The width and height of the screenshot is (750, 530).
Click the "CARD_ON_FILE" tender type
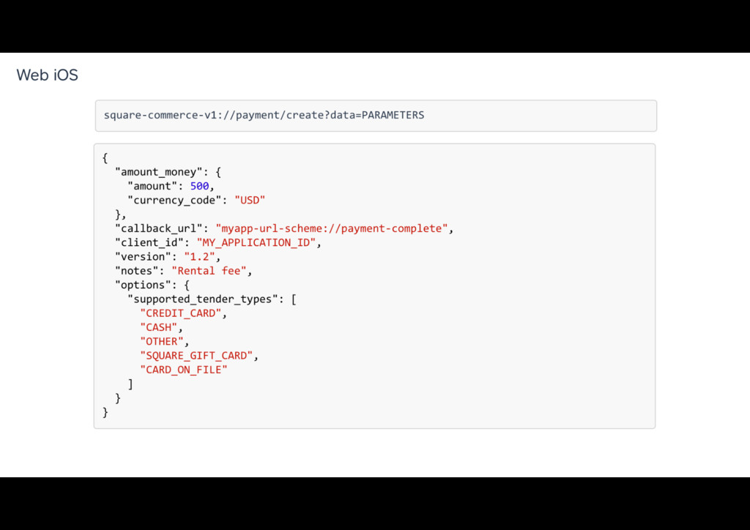click(184, 370)
